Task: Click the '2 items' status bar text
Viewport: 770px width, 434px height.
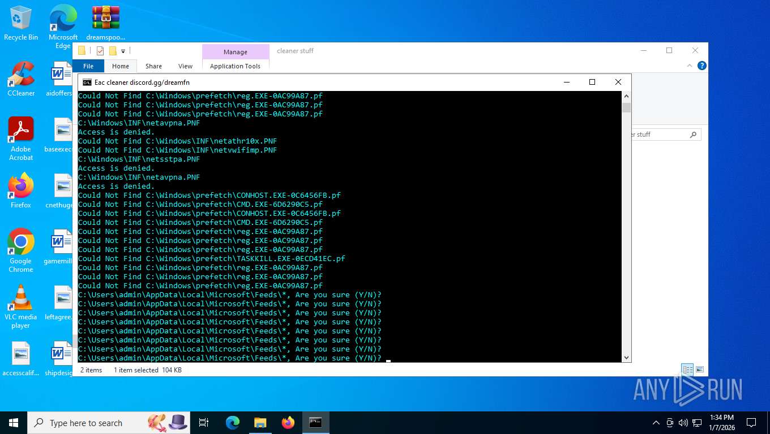Action: tap(91, 370)
